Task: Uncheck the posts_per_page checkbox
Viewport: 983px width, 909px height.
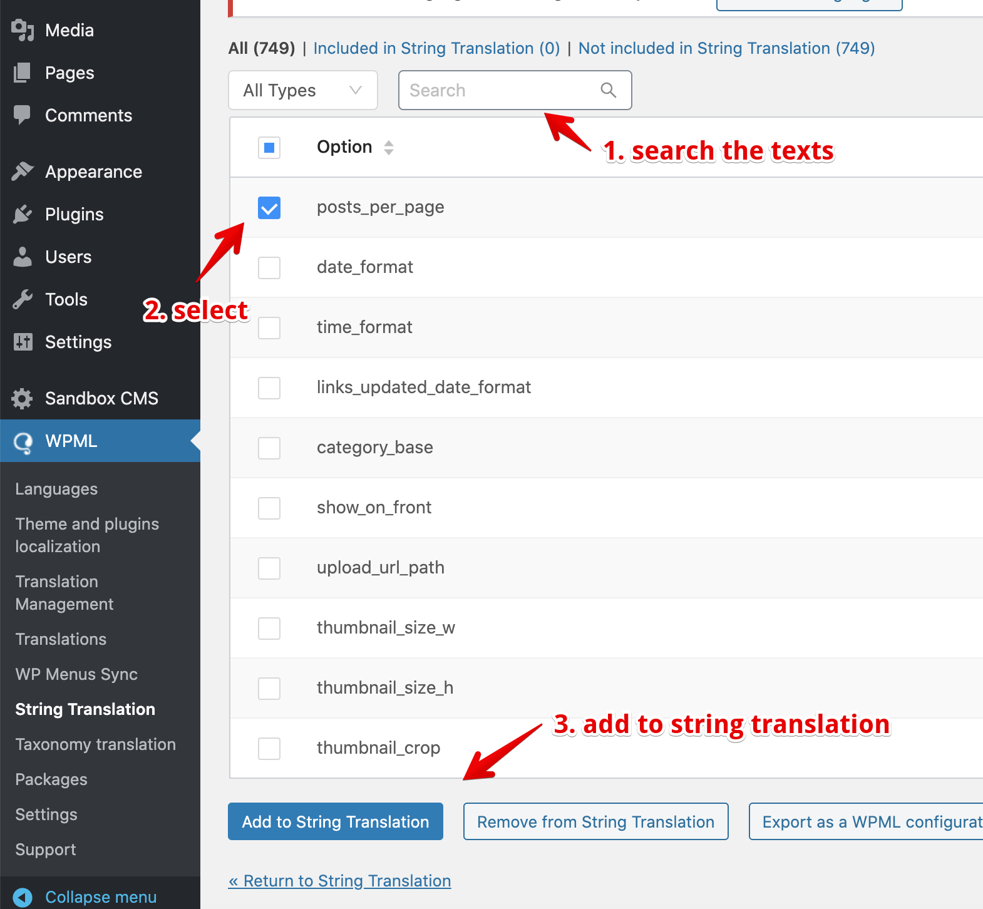Action: [x=269, y=208]
